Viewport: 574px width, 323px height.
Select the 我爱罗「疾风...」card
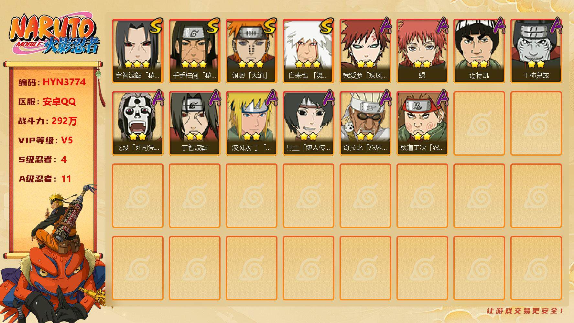(365, 51)
